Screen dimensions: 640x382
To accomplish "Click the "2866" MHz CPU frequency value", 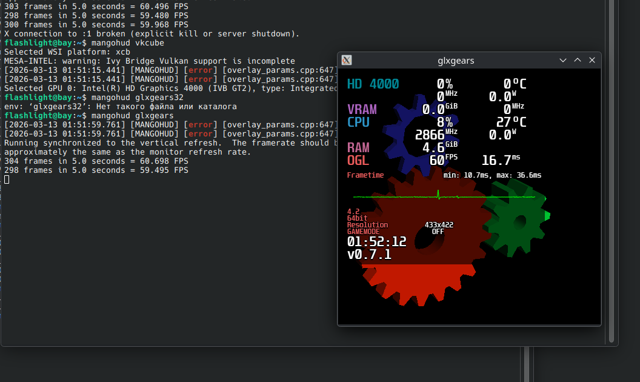I will point(430,135).
